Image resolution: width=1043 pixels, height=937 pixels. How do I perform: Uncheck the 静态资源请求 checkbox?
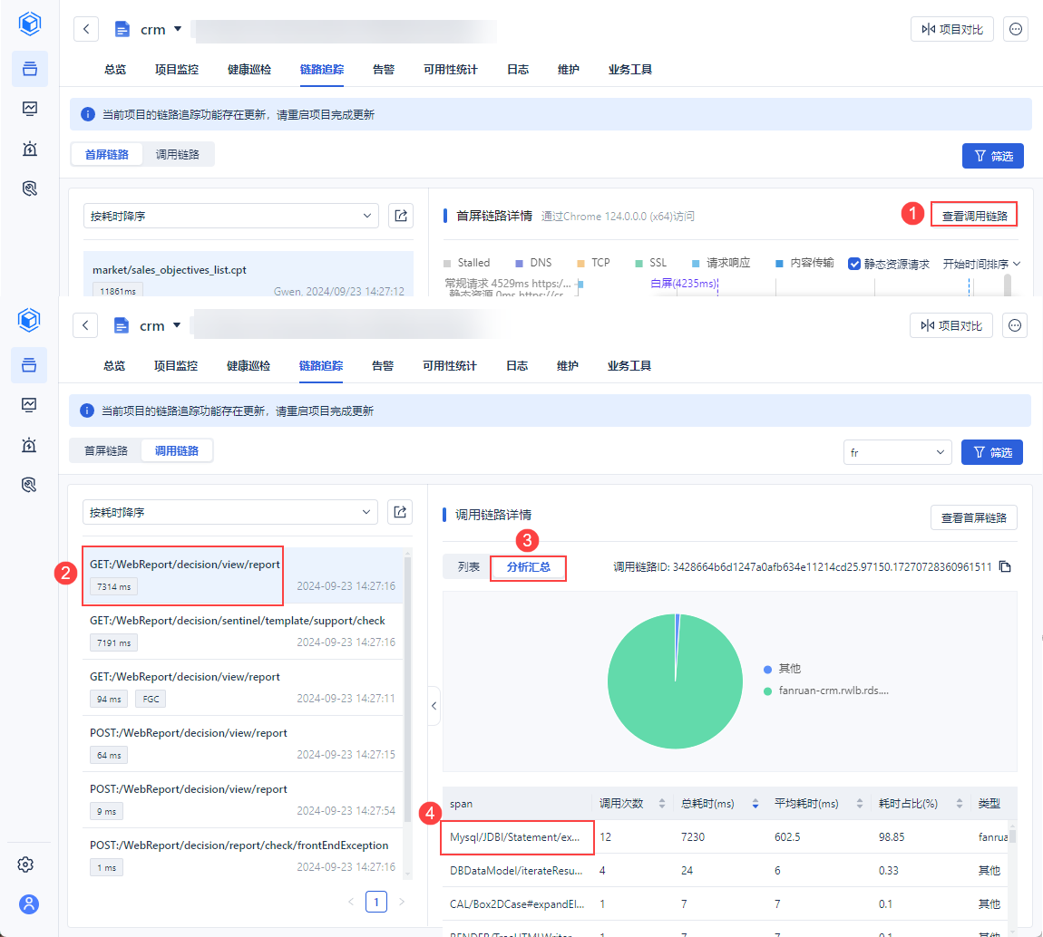pos(854,264)
